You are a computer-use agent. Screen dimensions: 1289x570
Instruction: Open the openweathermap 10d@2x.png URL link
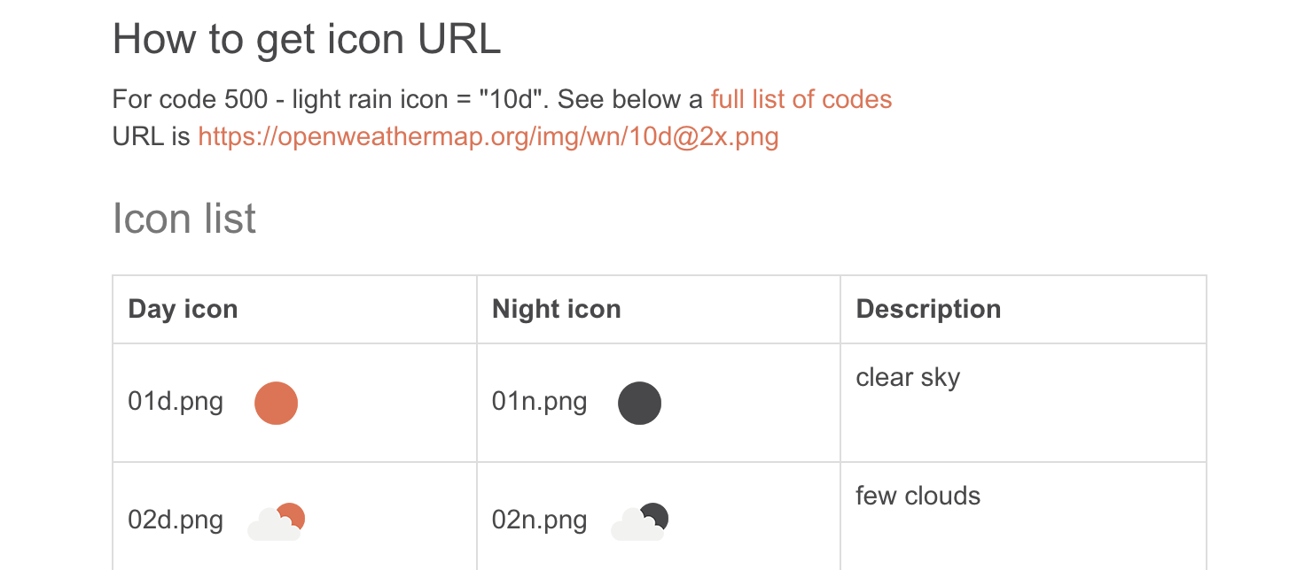click(x=488, y=137)
